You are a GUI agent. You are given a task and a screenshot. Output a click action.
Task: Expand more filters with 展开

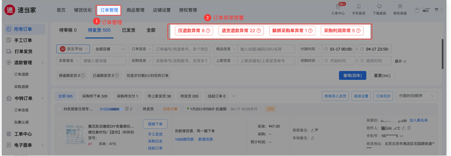pyautogui.click(x=400, y=61)
